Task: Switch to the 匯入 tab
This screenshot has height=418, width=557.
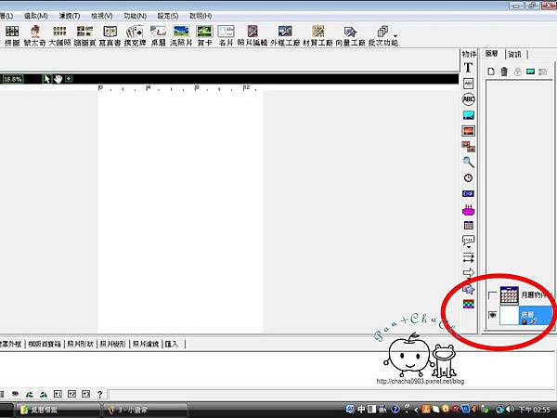Action: click(172, 344)
